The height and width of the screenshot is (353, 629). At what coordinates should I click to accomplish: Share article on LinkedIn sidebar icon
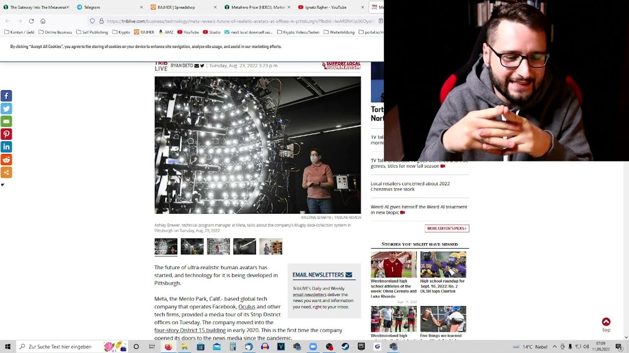point(6,147)
